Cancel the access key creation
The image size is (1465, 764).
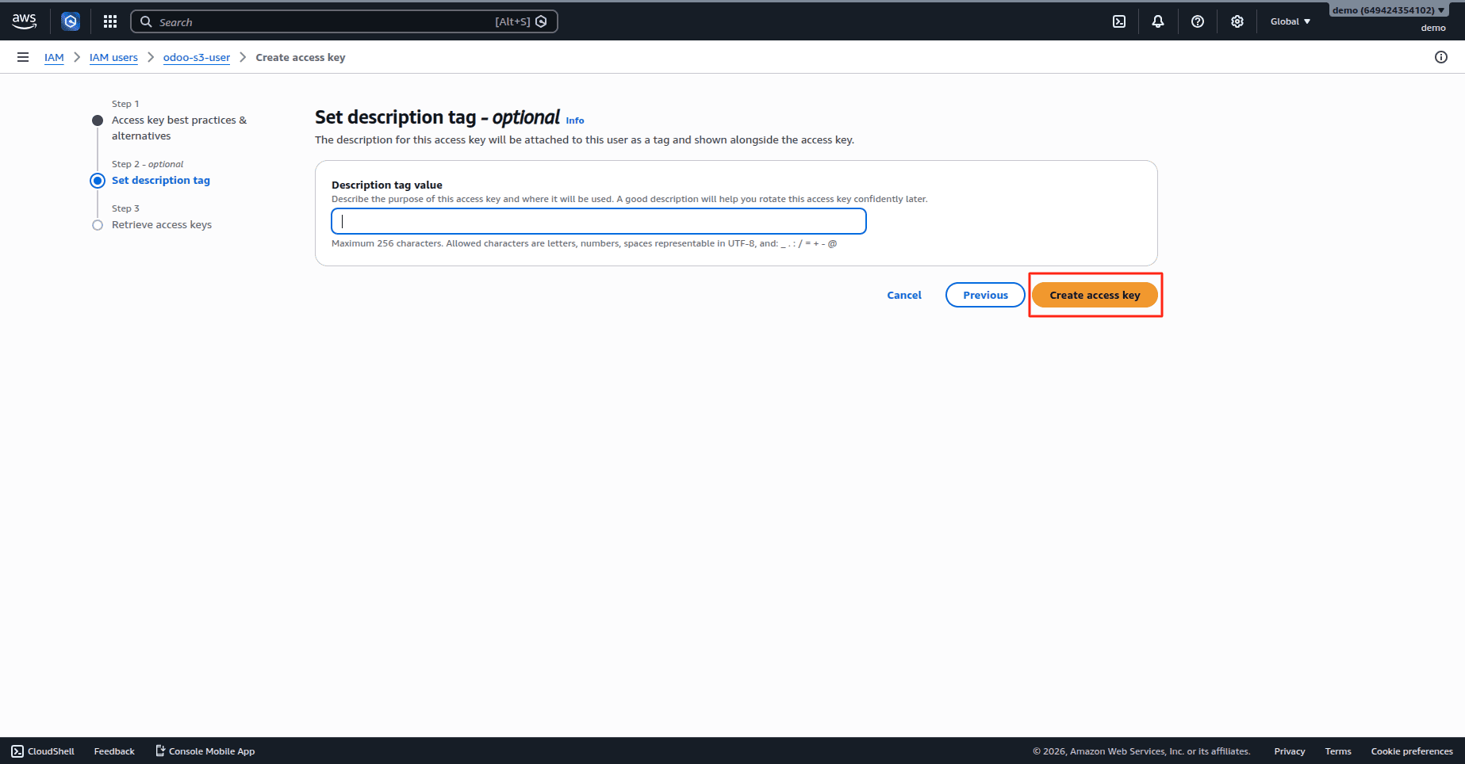click(x=904, y=295)
